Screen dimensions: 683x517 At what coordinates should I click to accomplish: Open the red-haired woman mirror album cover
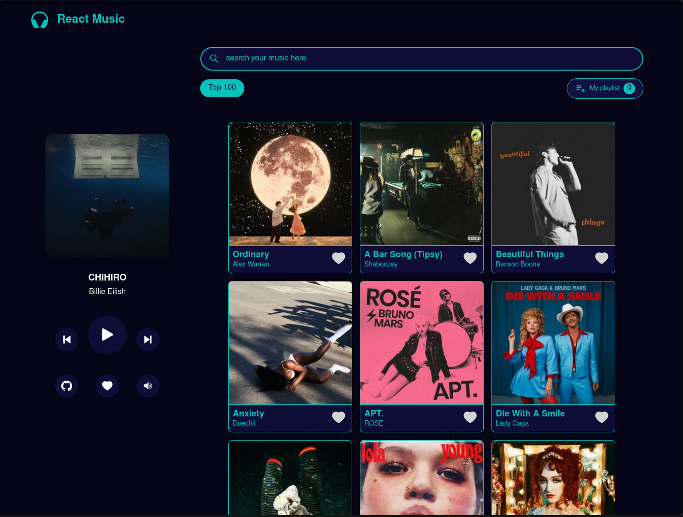(x=553, y=478)
